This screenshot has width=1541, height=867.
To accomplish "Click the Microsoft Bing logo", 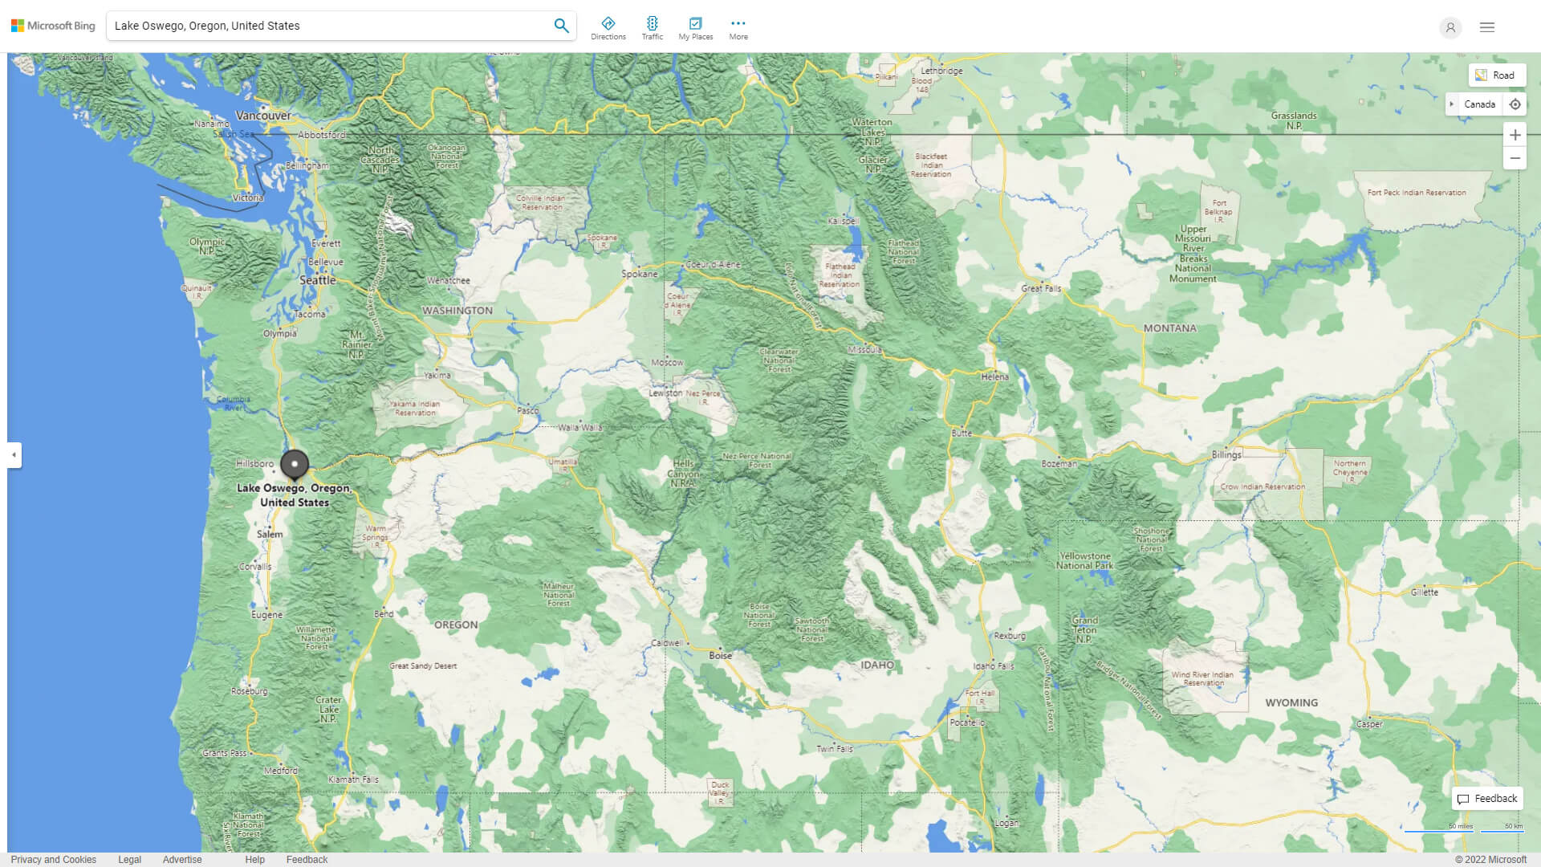I will pos(52,25).
